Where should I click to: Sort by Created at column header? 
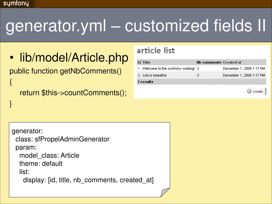(x=232, y=62)
